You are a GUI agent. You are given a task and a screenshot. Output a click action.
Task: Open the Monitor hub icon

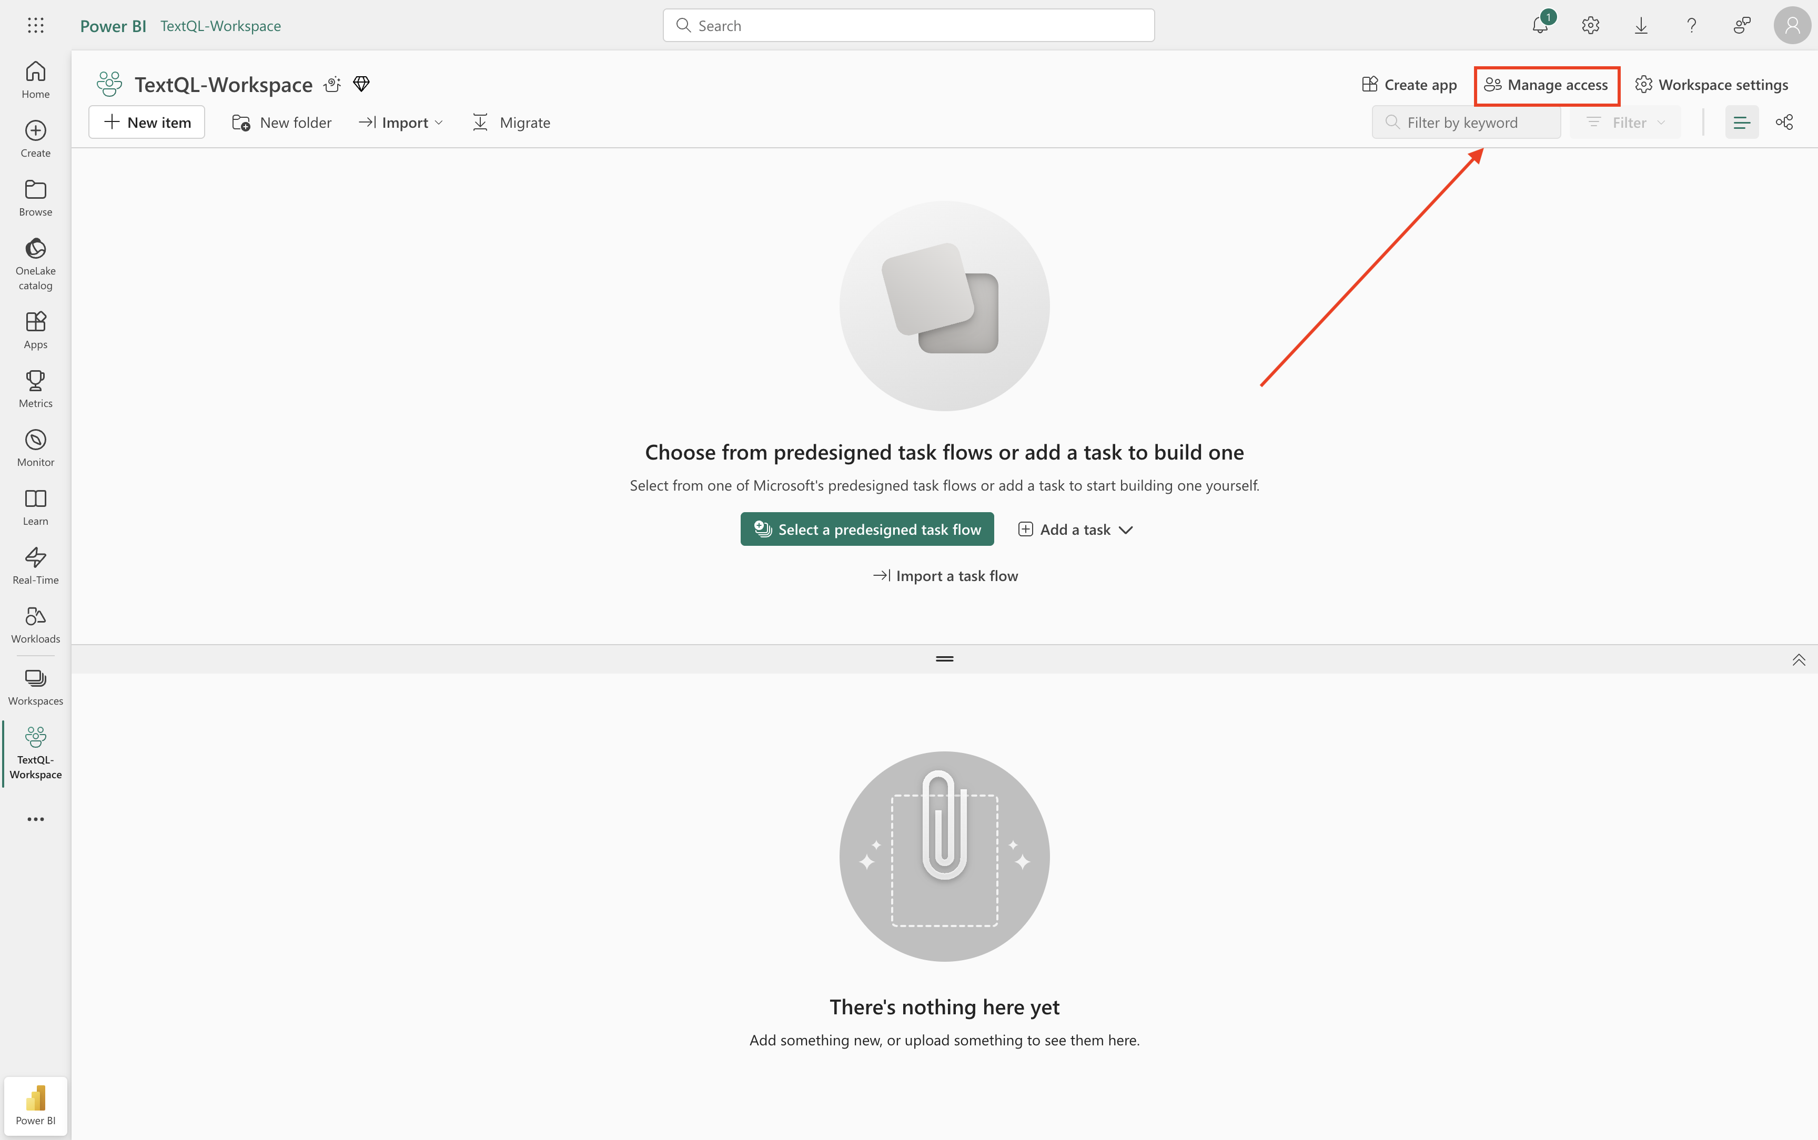click(x=35, y=447)
